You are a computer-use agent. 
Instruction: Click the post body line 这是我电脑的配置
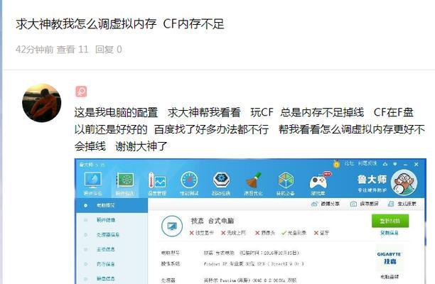click(116, 112)
